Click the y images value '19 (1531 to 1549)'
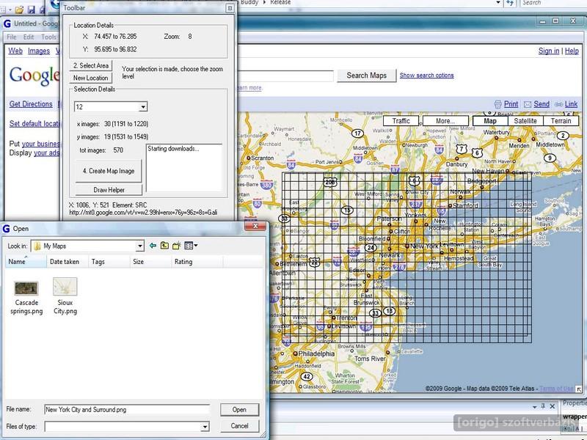 [126, 137]
